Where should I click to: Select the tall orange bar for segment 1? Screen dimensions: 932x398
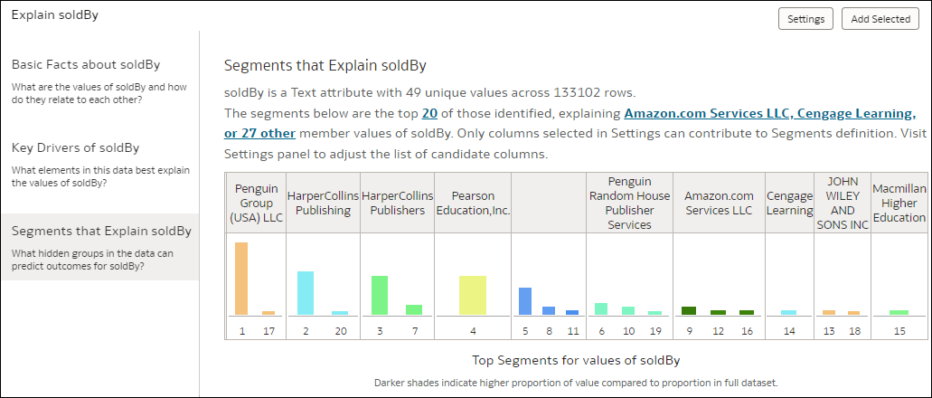click(x=241, y=279)
